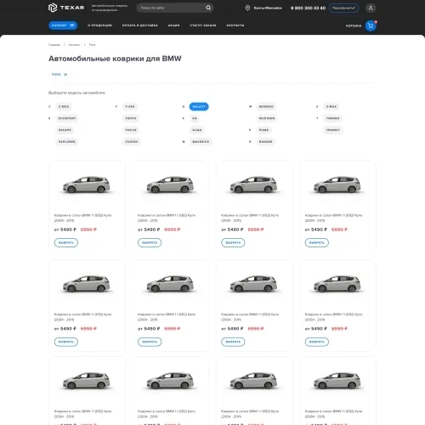
Task: Select the Galaxy model chip
Action: click(199, 106)
